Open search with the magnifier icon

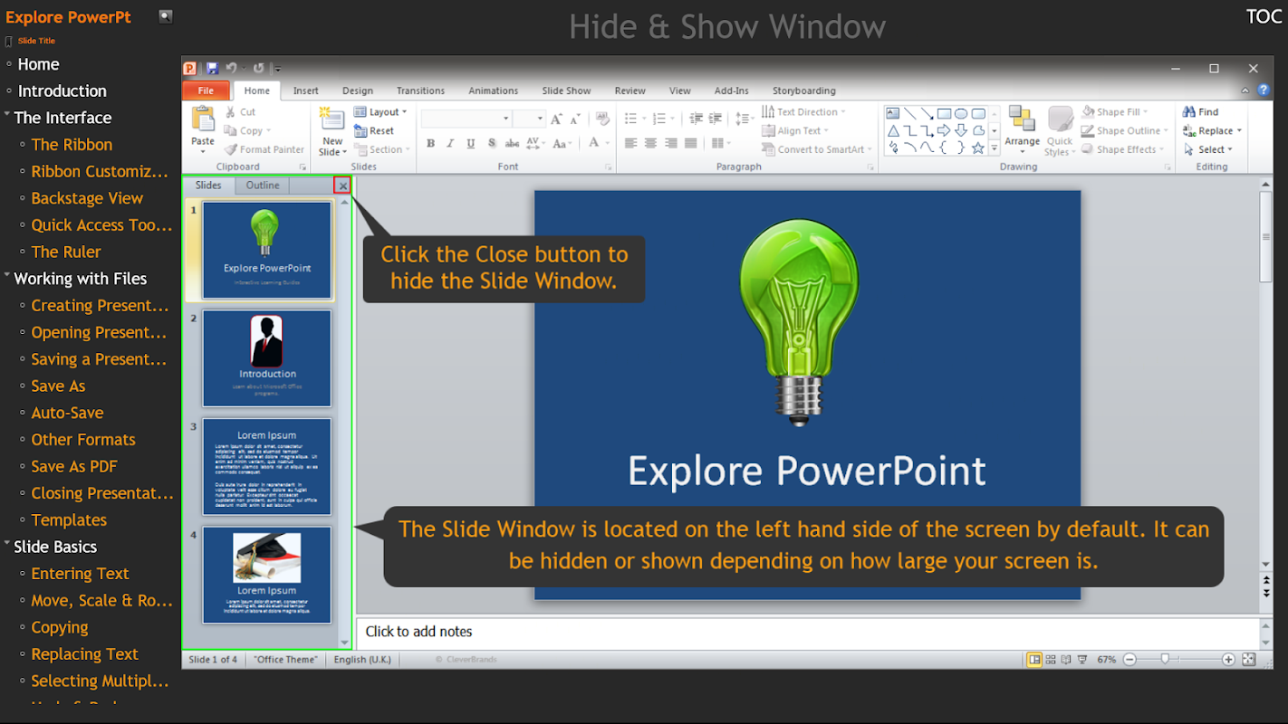coord(165,16)
